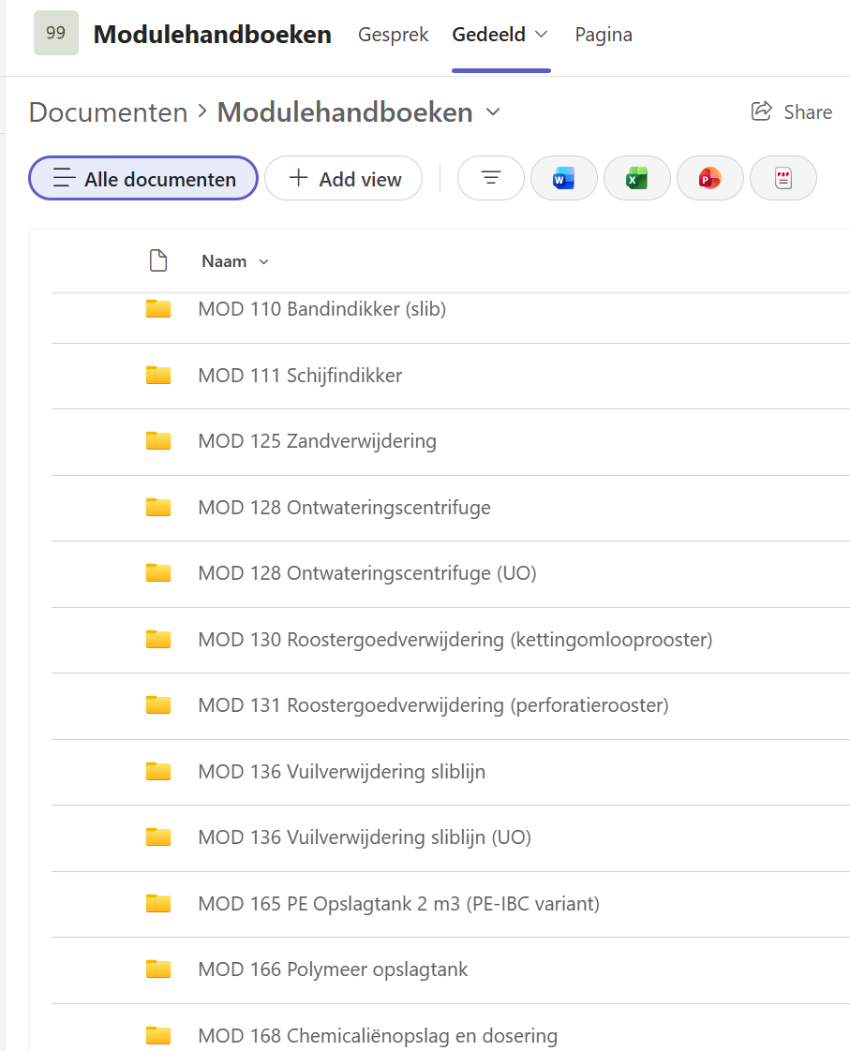Click folder icon for MOD 128 Ontwateringscentrifuge (UO)
This screenshot has width=850, height=1051.
(158, 572)
